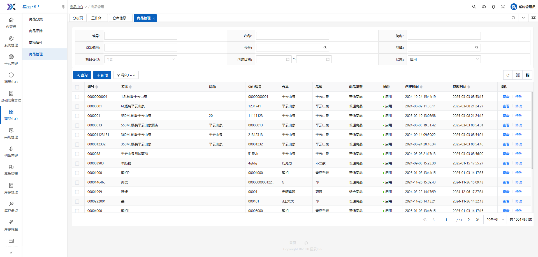The height and width of the screenshot is (257, 538).
Task: Click the cloud upload icon in header
Action: click(x=484, y=7)
